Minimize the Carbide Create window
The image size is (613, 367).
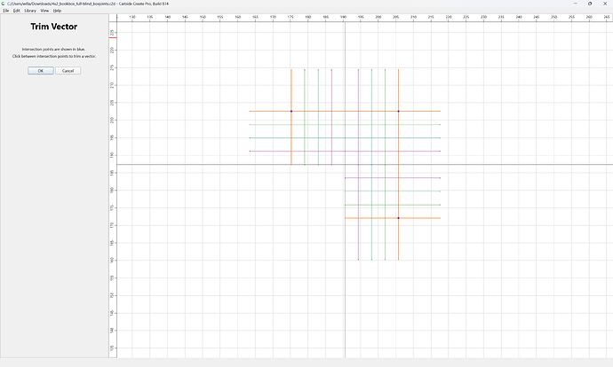[575, 4]
